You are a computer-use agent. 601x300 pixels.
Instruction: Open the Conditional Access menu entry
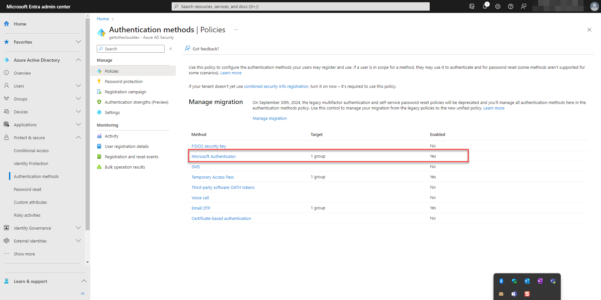(x=31, y=150)
